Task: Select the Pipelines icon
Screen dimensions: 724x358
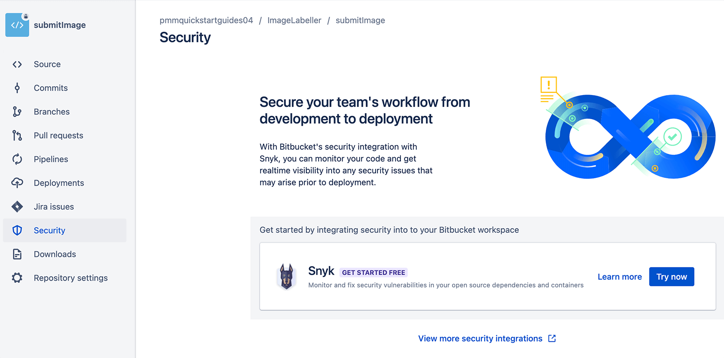Action: point(17,159)
